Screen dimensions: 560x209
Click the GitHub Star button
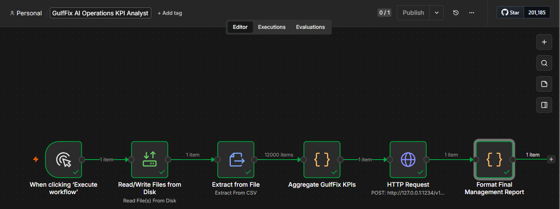510,13
